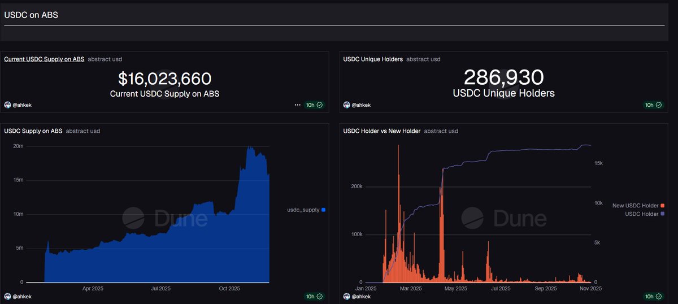The image size is (678, 304).
Task: Click Jul 2025 axis label on holder chart
Action: (x=501, y=288)
